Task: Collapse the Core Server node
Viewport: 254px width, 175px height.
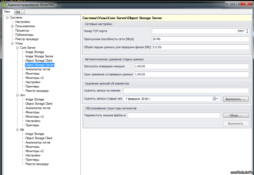Action: (18, 48)
